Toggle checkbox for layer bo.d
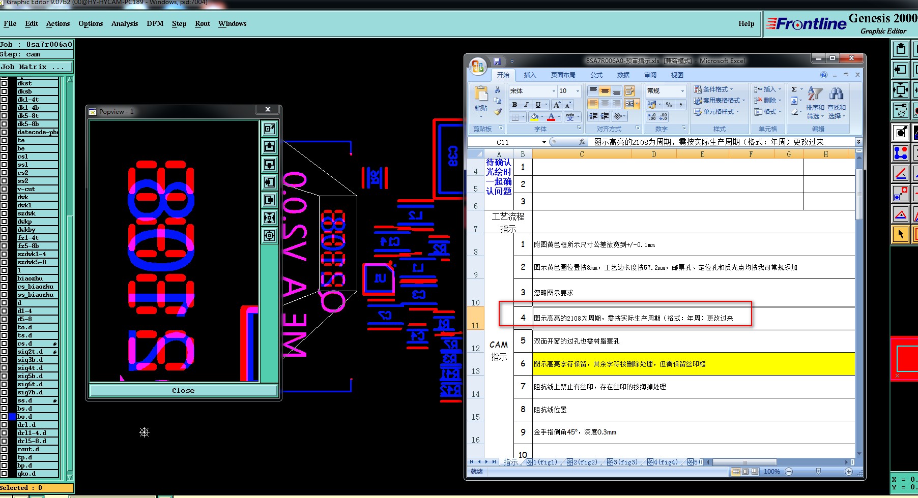Image resolution: width=918 pixels, height=498 pixels. pyautogui.click(x=4, y=417)
